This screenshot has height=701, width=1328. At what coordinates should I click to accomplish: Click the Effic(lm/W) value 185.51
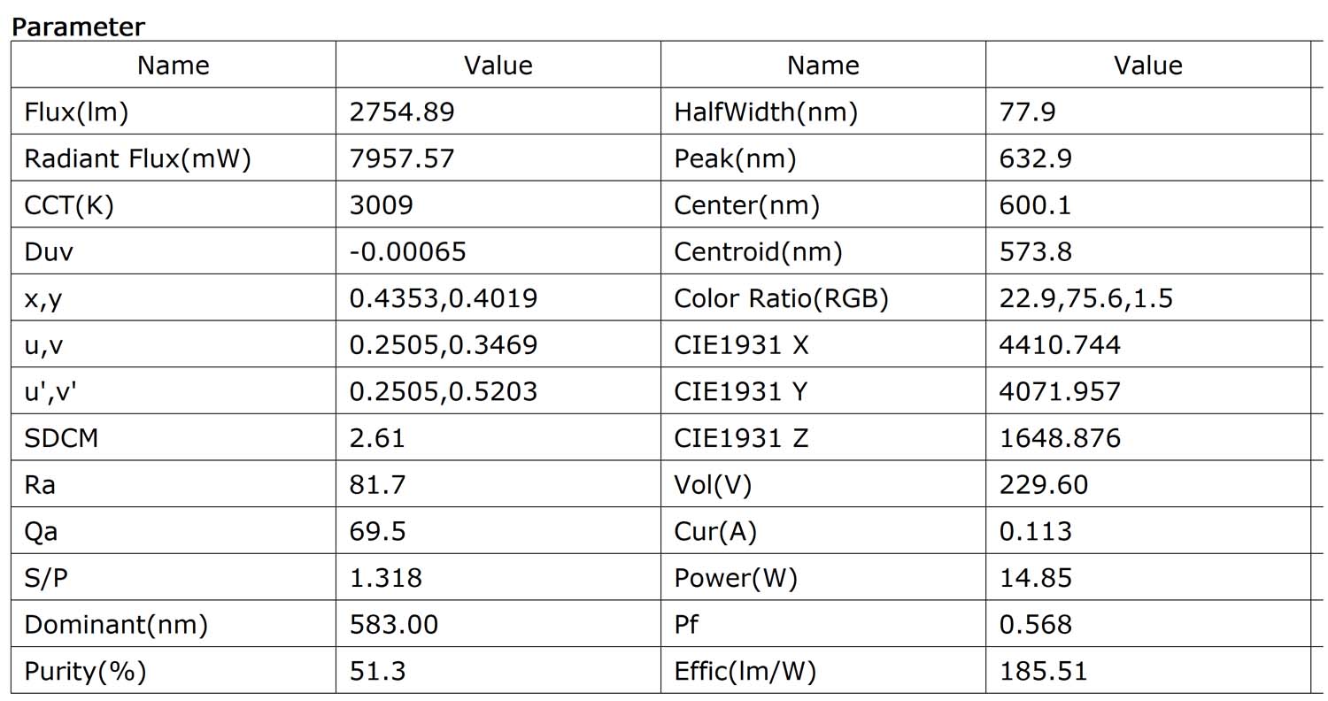click(x=1043, y=672)
